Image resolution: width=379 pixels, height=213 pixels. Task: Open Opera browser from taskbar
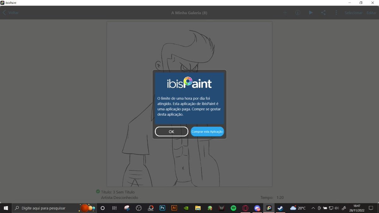(245, 208)
